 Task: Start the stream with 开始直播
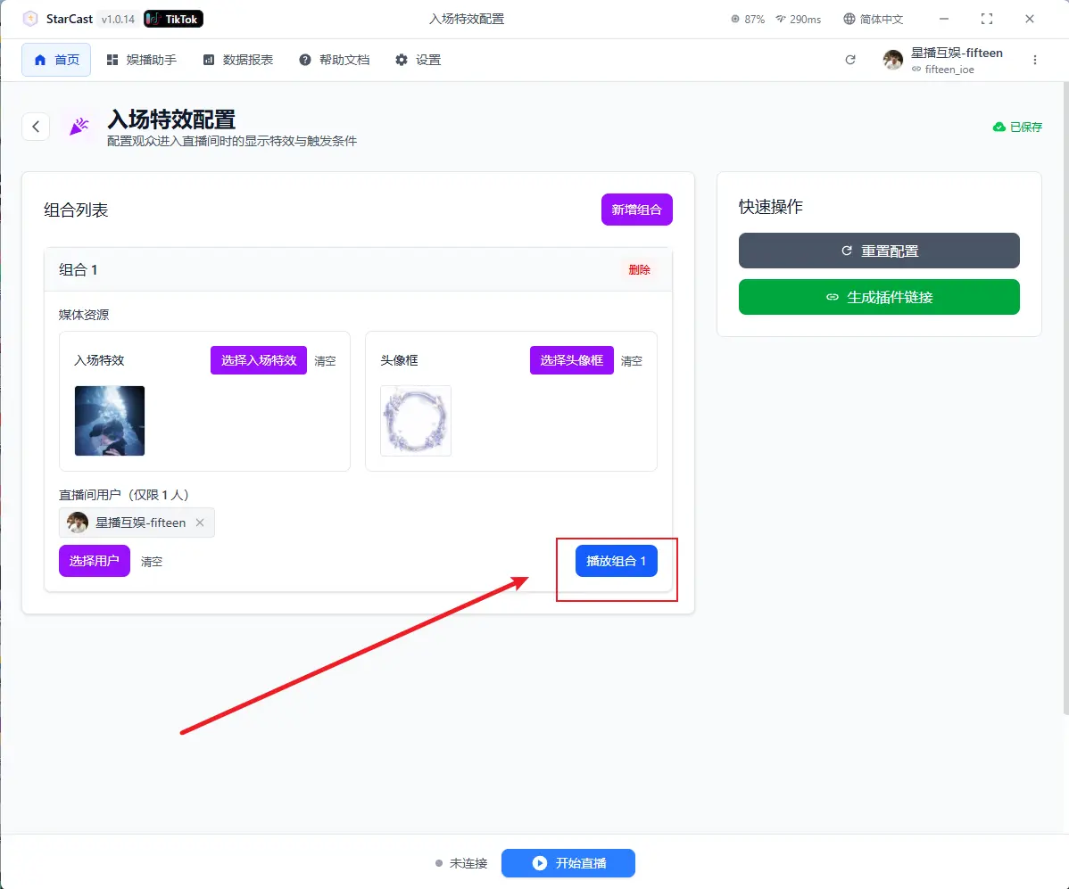[568, 863]
